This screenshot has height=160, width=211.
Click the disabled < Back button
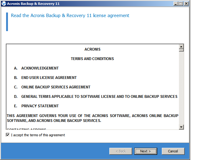click(x=121, y=151)
